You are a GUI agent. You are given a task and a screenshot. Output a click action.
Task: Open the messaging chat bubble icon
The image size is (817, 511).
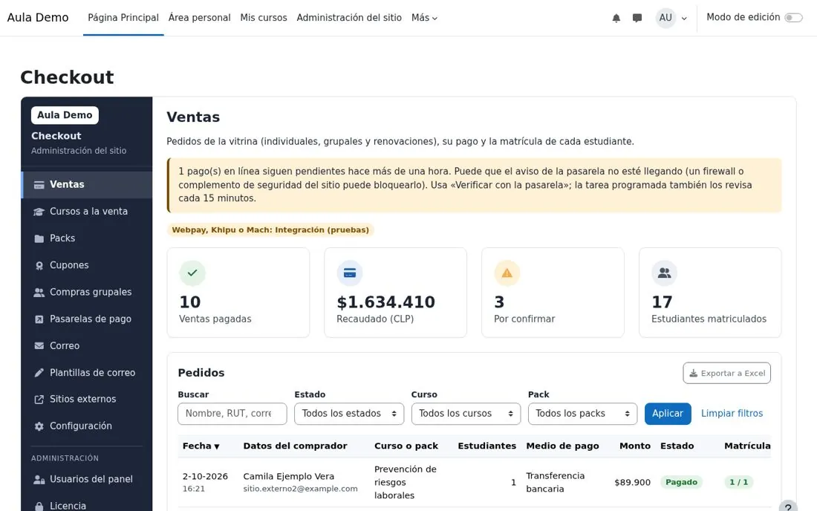click(x=637, y=19)
